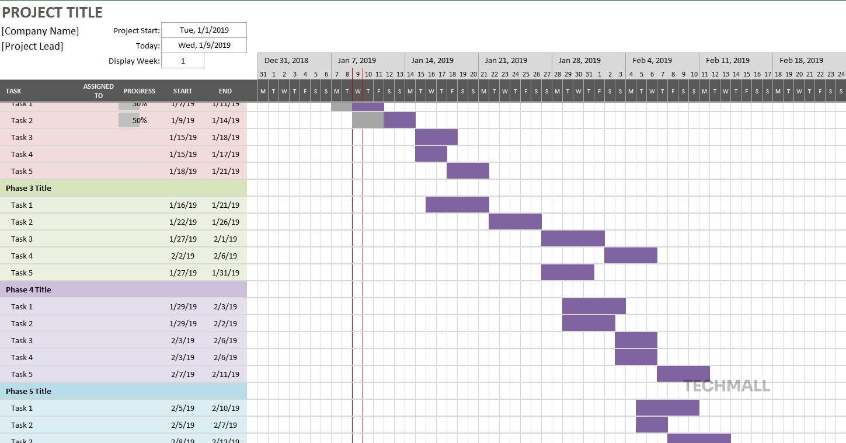Click the Phase 4 Title row

click(27, 289)
